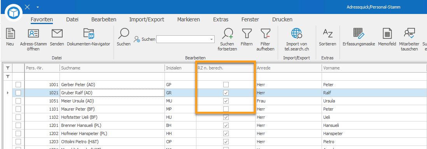Open the filter funnel in the grid header corner

tap(8, 68)
